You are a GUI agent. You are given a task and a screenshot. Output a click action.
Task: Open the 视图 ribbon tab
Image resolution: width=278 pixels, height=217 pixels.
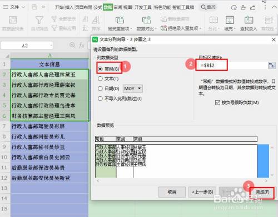click(x=128, y=7)
